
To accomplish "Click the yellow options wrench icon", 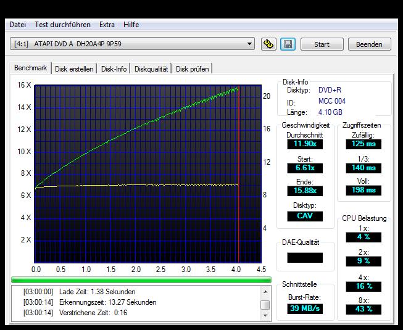I will click(268, 44).
